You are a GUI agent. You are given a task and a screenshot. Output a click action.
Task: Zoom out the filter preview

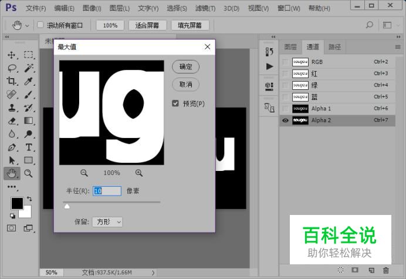point(84,173)
